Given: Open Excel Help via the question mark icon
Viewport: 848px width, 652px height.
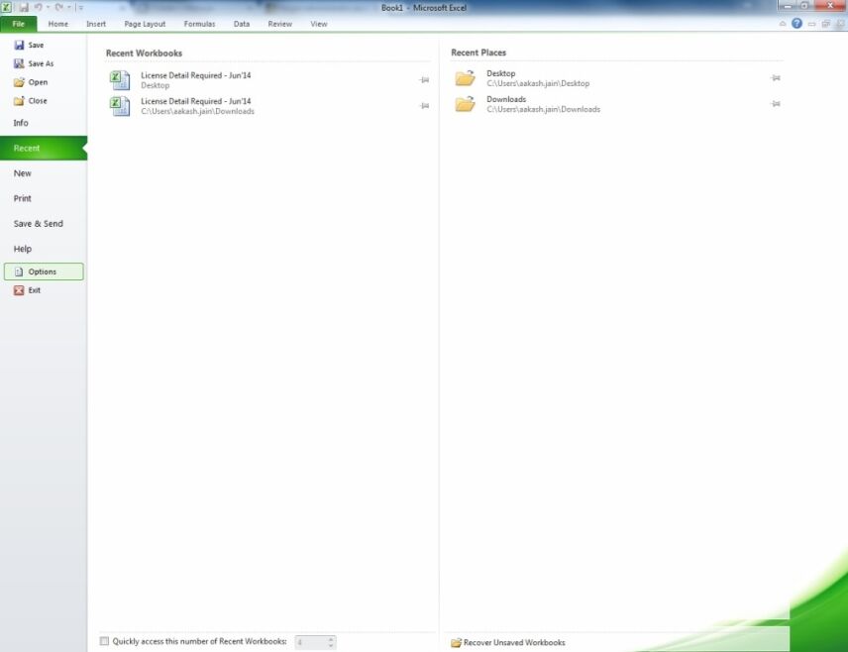Looking at the screenshot, I should coord(797,23).
